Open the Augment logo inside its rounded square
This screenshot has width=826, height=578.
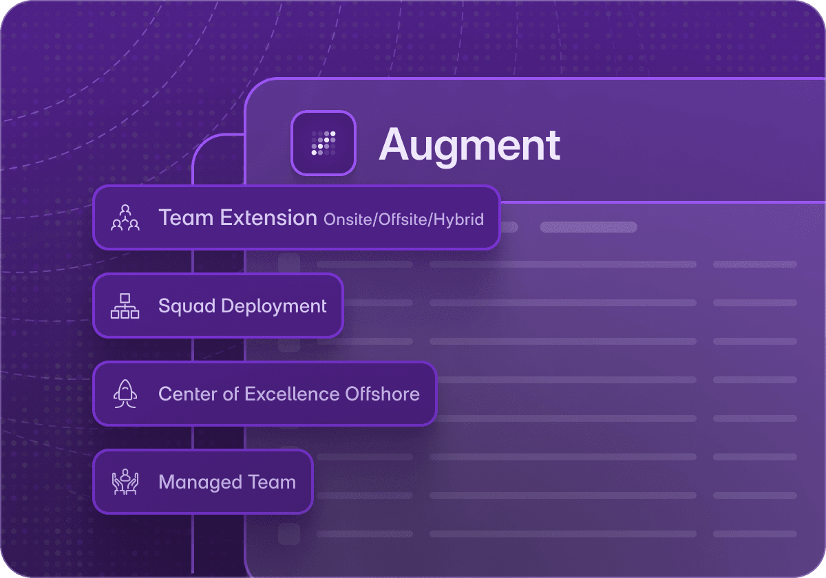tap(323, 143)
